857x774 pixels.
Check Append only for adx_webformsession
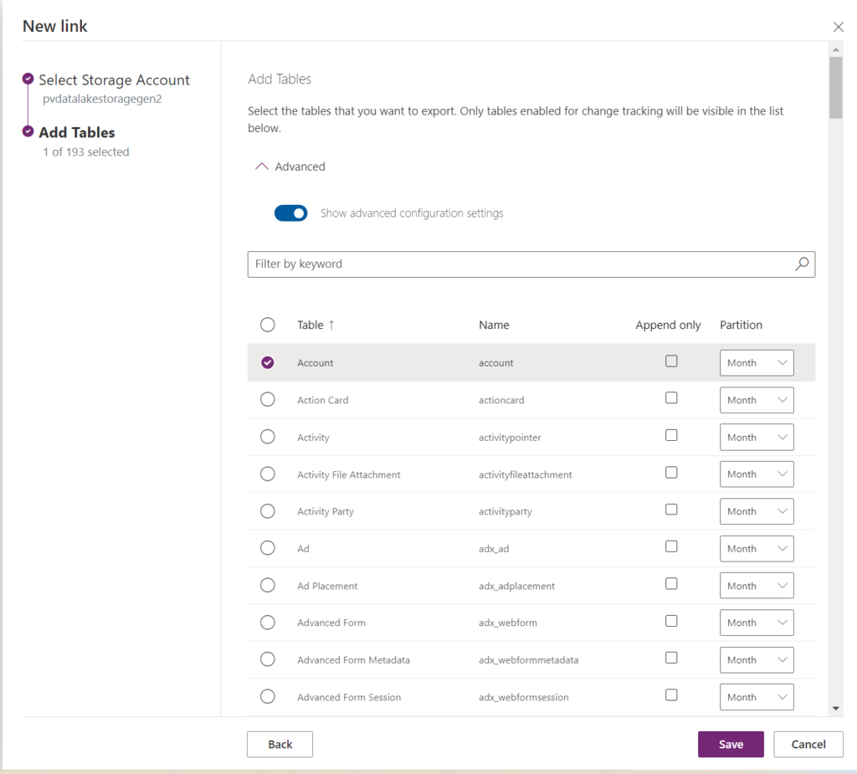pyautogui.click(x=671, y=695)
